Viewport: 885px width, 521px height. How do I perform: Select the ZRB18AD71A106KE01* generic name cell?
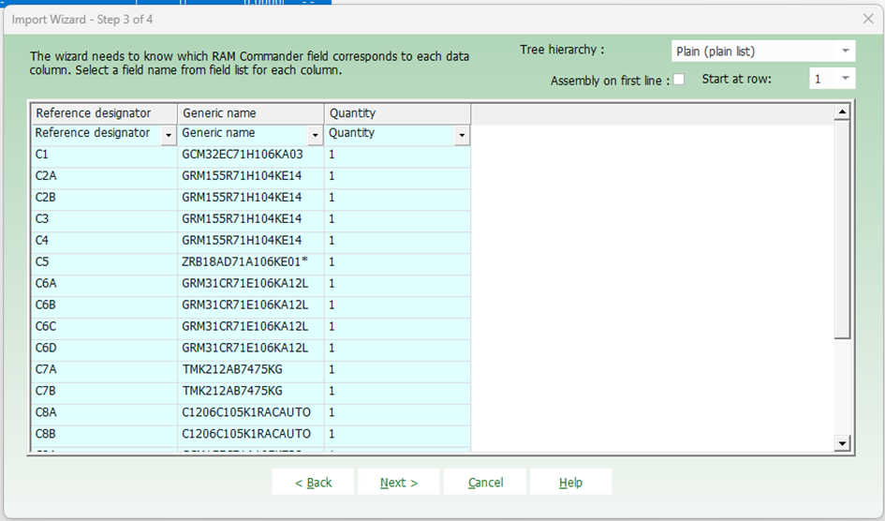point(250,261)
